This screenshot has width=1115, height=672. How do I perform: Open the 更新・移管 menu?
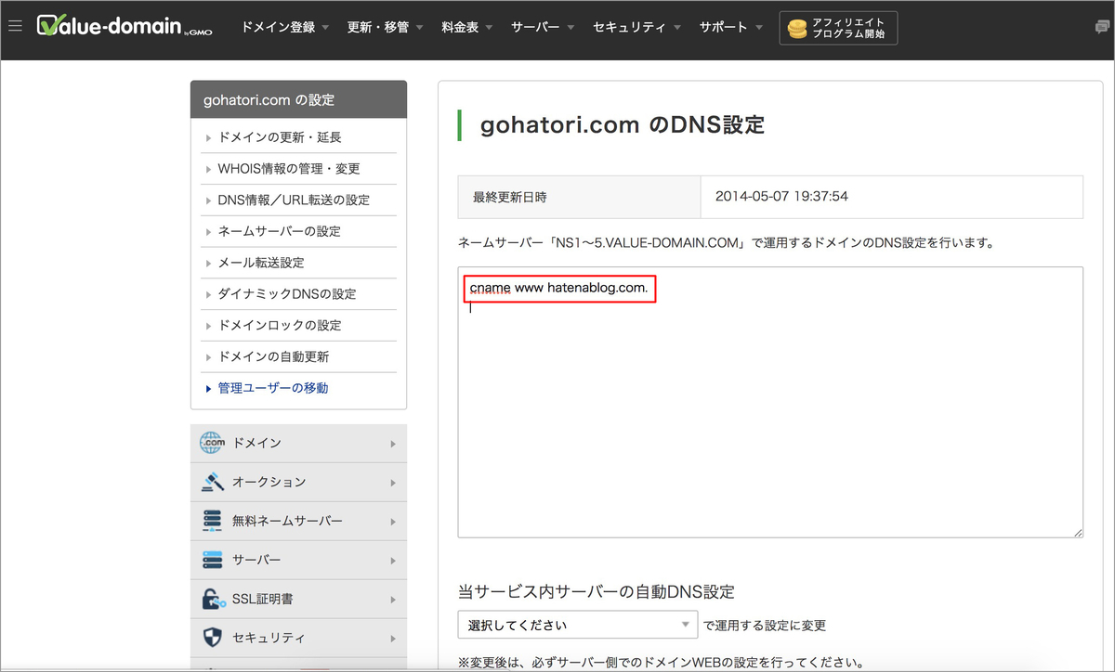tap(385, 27)
